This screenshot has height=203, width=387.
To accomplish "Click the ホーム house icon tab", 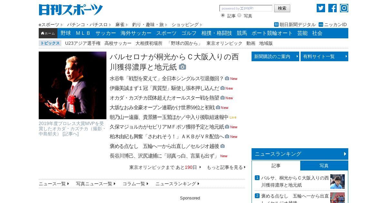I will 48,33.
